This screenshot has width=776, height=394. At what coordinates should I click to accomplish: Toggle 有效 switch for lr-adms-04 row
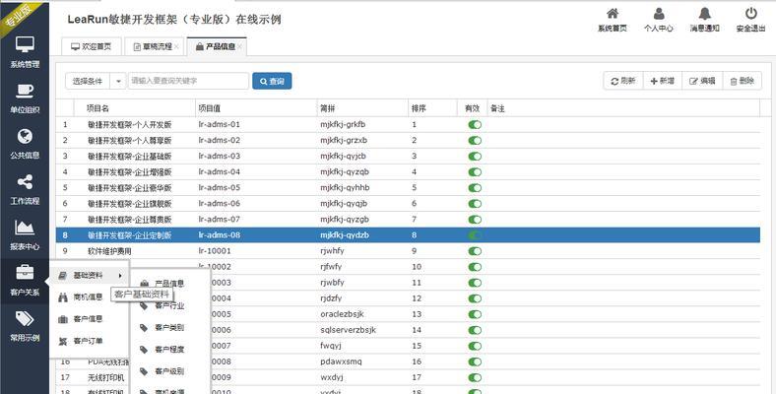[x=474, y=172]
